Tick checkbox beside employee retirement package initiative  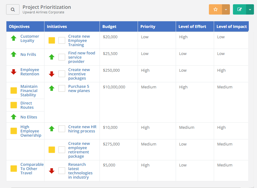point(62,149)
